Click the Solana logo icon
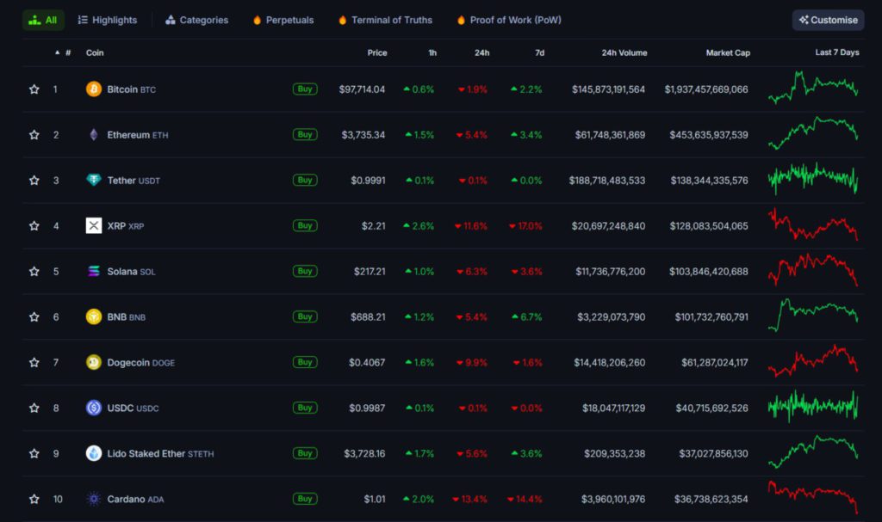This screenshot has width=882, height=522. [94, 271]
